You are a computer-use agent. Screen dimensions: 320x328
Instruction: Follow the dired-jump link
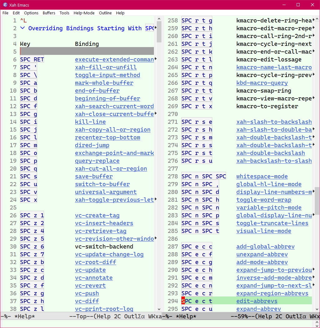click(x=92, y=145)
